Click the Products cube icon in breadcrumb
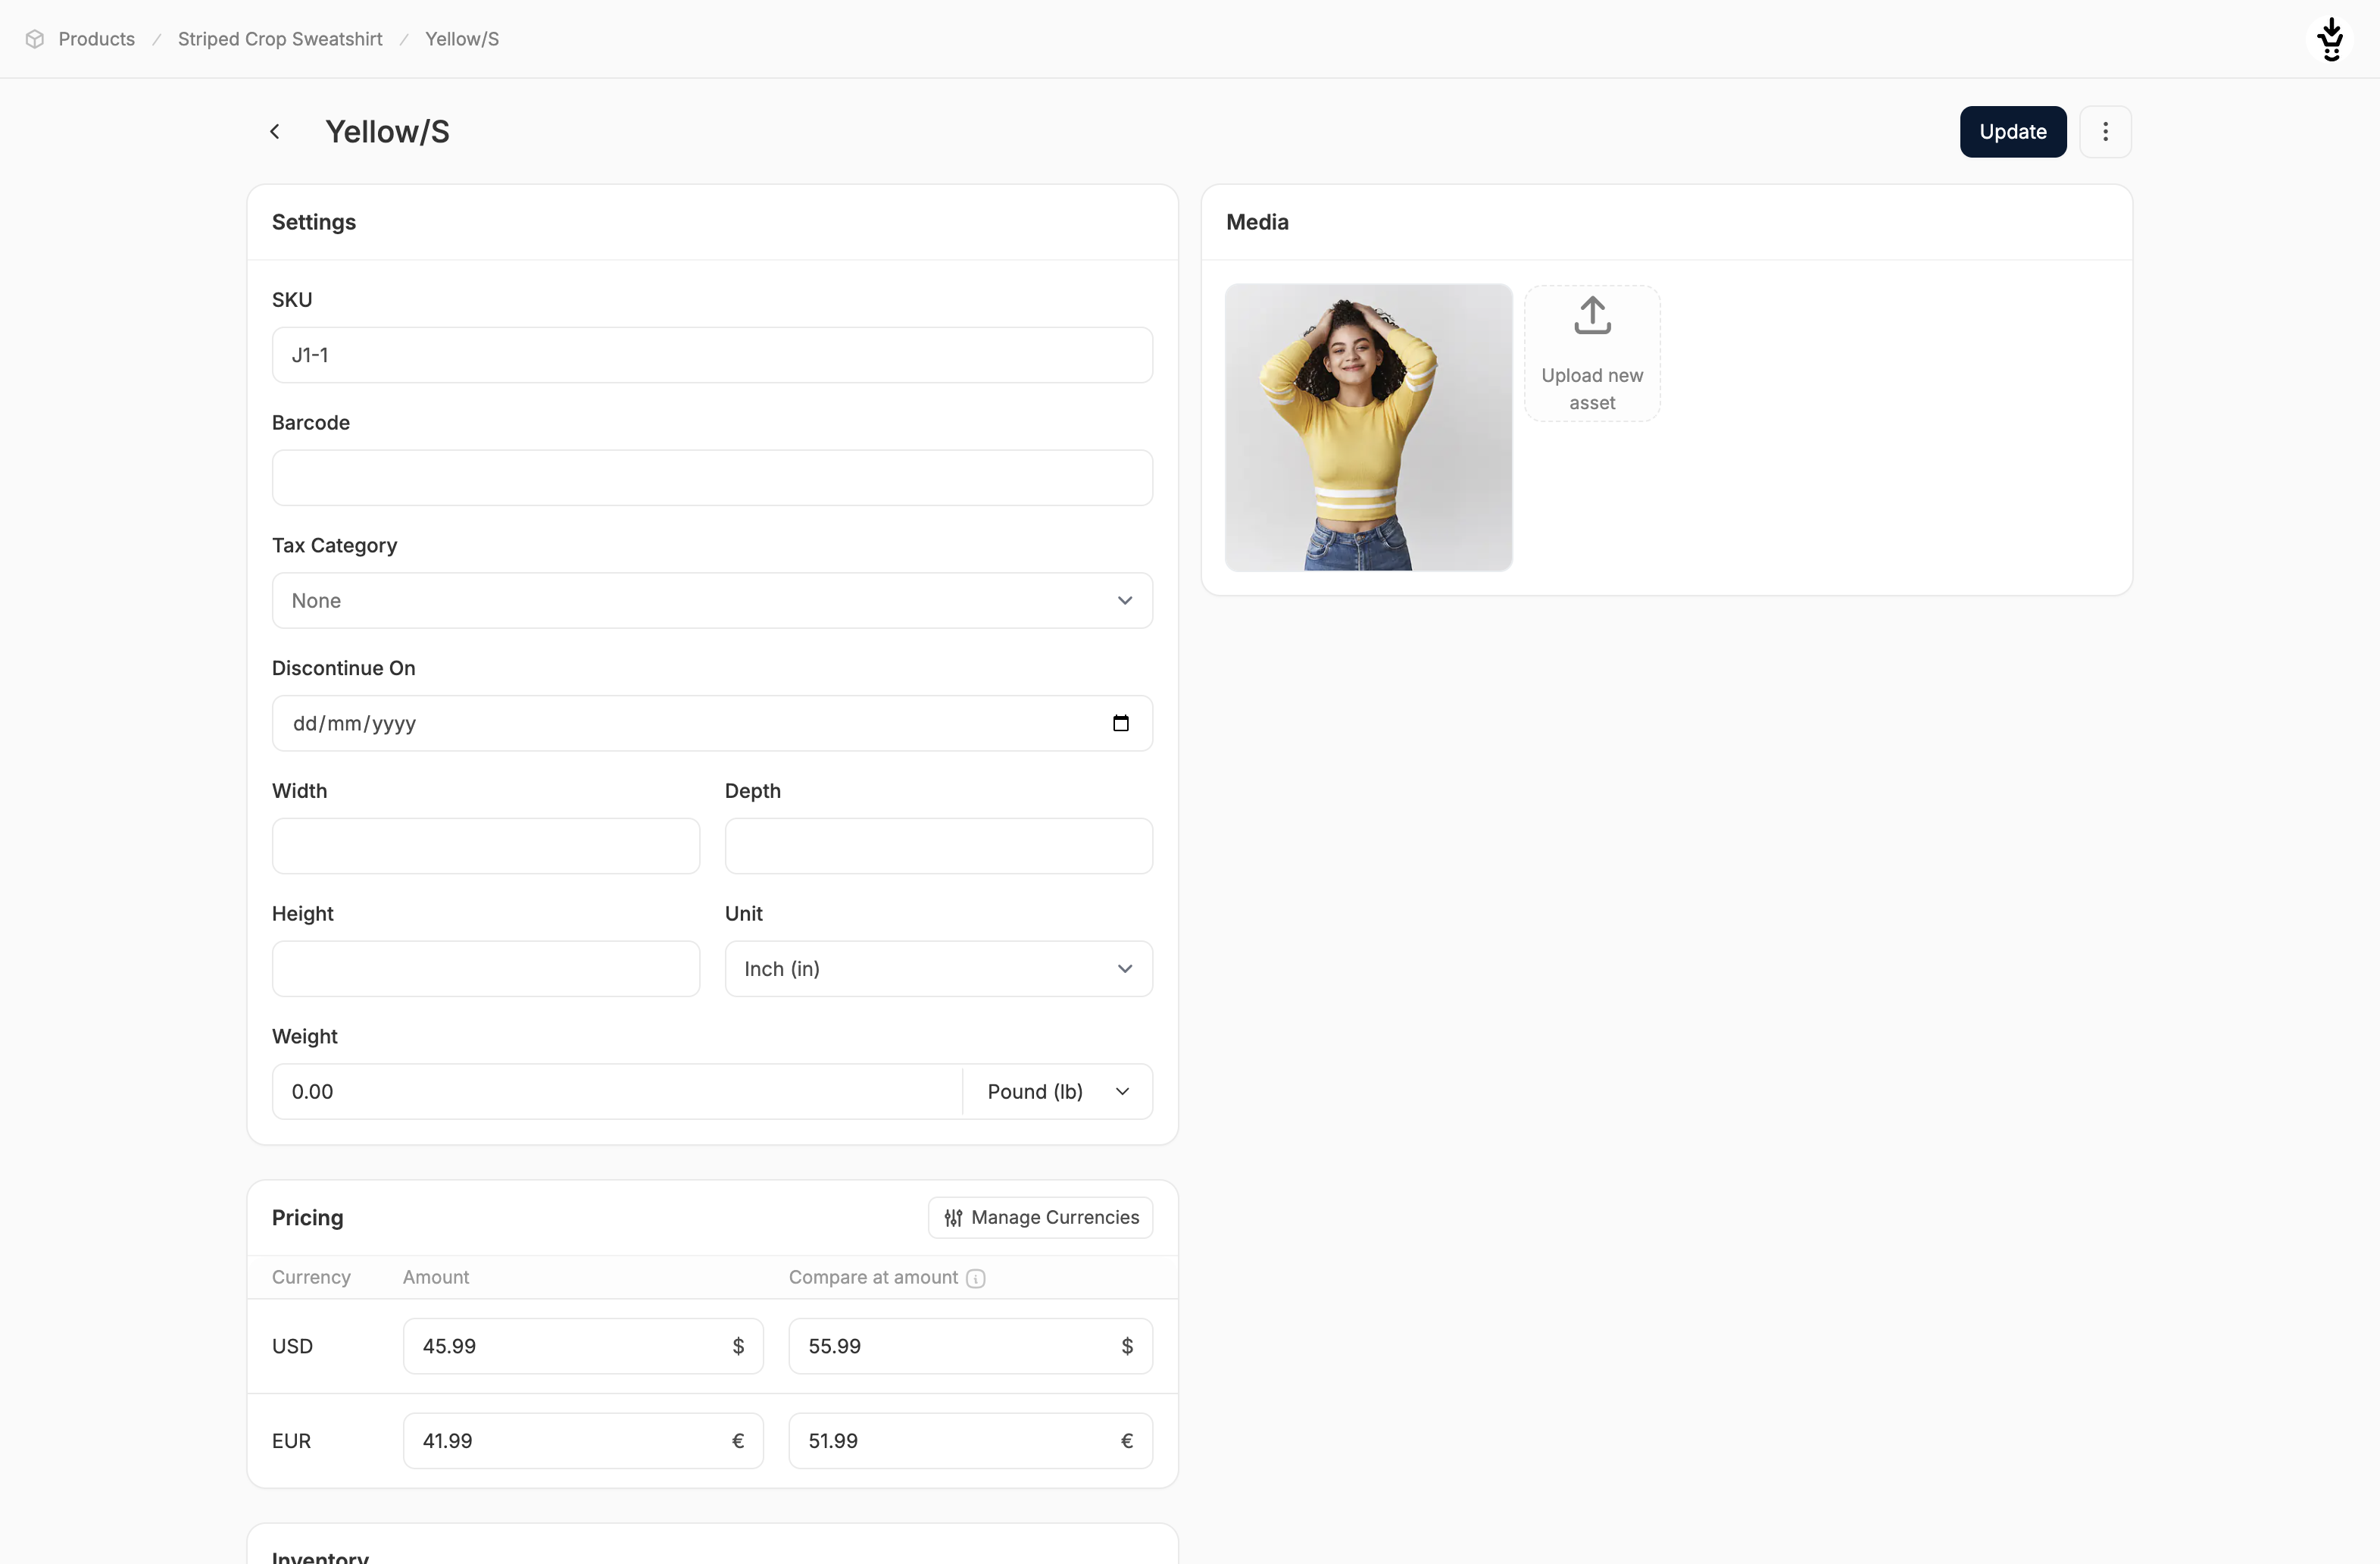 (35, 39)
